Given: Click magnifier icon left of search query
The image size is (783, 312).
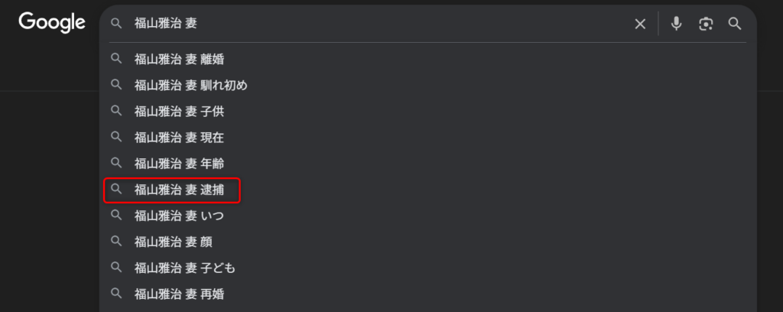Looking at the screenshot, I should pos(116,24).
